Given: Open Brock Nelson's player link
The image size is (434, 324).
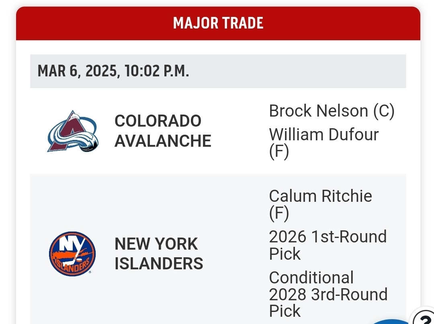Looking at the screenshot, I should click(x=318, y=111).
